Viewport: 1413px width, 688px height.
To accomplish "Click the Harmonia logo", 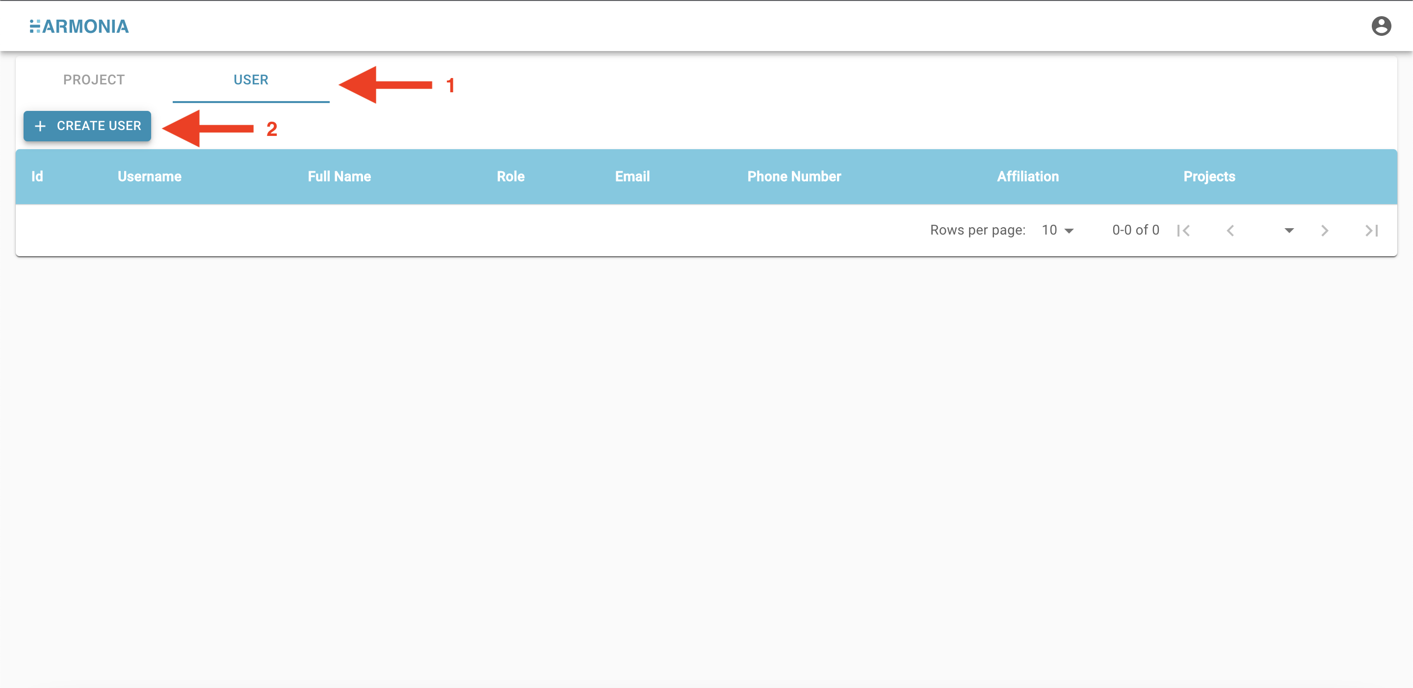I will (79, 26).
